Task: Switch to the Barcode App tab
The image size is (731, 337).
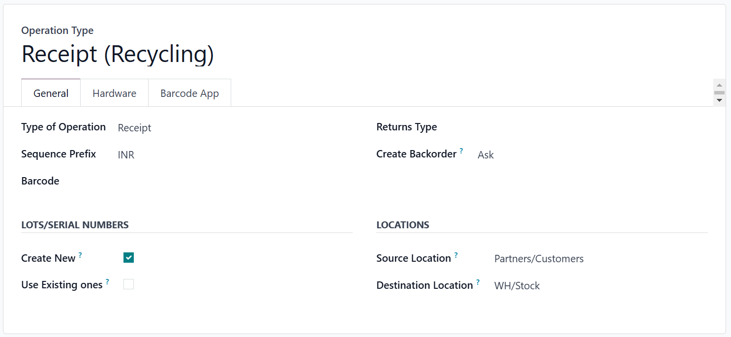Action: coord(189,93)
